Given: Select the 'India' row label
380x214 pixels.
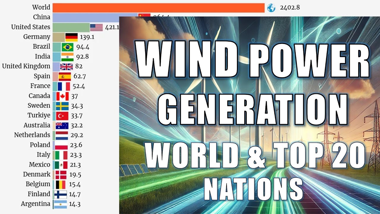Looking at the screenshot, I should pyautogui.click(x=42, y=56).
